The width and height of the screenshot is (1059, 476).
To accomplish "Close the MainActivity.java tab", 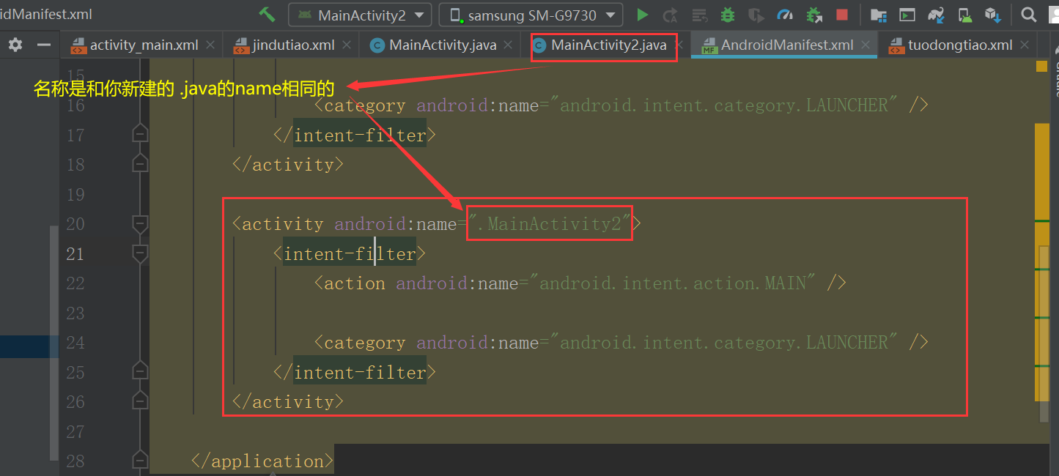I will 507,44.
